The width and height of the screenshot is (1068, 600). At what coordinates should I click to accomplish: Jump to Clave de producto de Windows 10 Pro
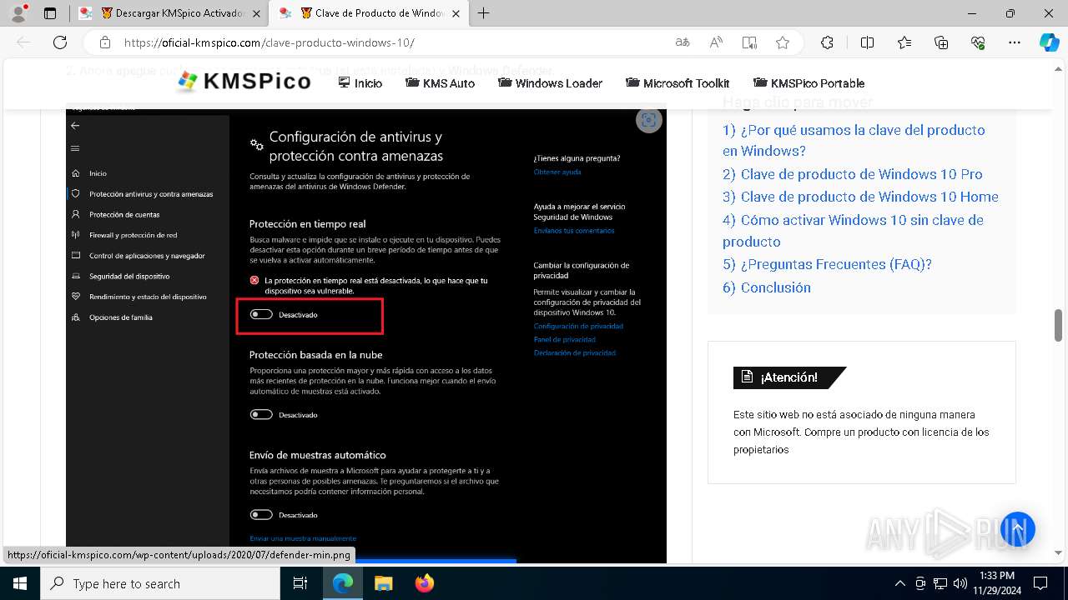pos(853,174)
